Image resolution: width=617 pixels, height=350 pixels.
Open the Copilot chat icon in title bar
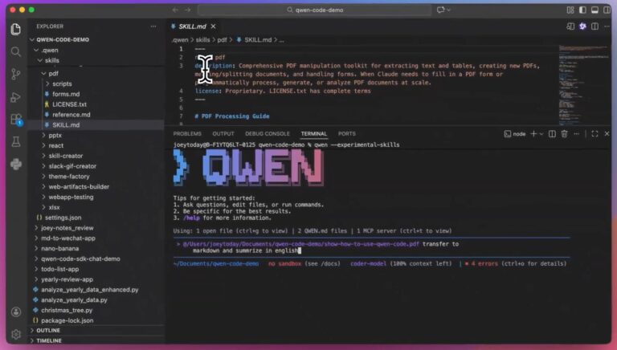click(x=441, y=10)
